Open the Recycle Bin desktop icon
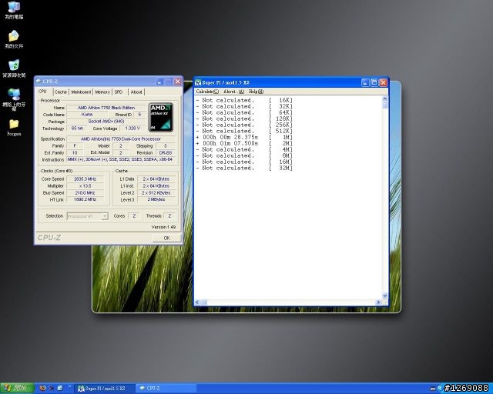The height and width of the screenshot is (394, 493). pos(14,68)
